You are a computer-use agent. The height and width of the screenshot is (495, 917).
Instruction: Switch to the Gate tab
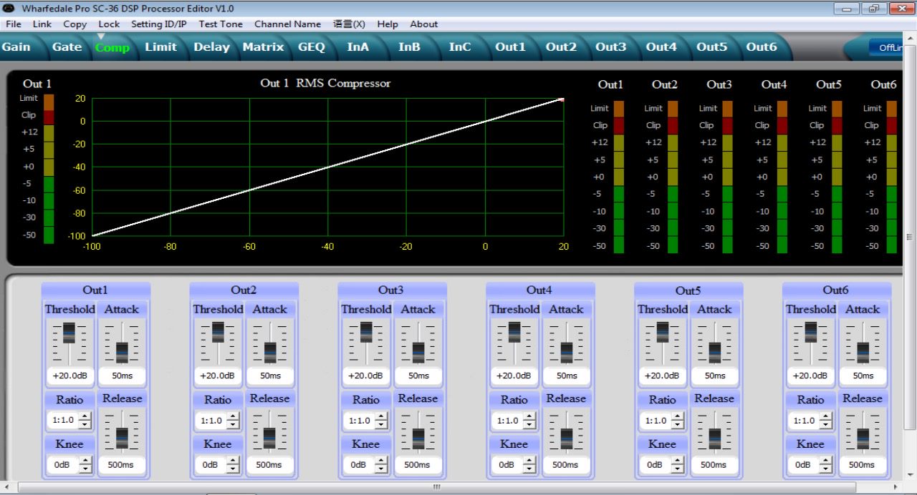tap(67, 46)
